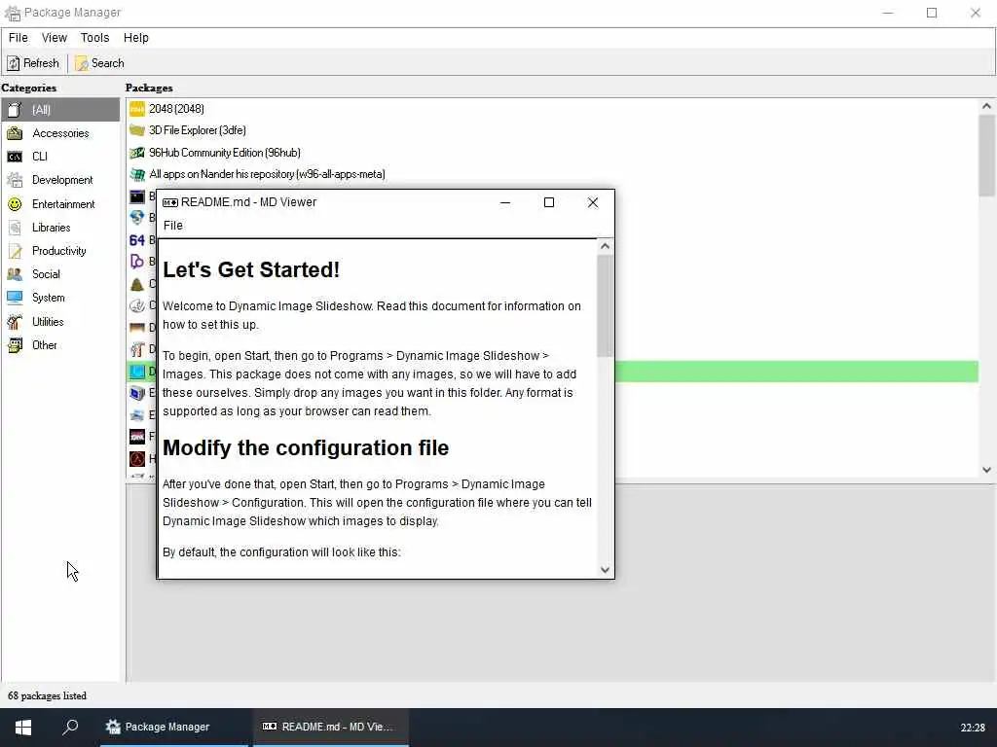Viewport: 997px width, 747px height.
Task: Minimize the README.md MD Viewer window
Action: pos(505,202)
